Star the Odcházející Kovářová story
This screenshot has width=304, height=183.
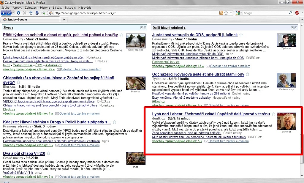(x=248, y=74)
